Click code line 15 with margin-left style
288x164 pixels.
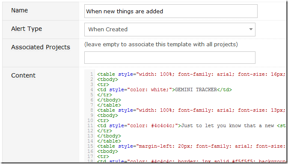pos(191,146)
